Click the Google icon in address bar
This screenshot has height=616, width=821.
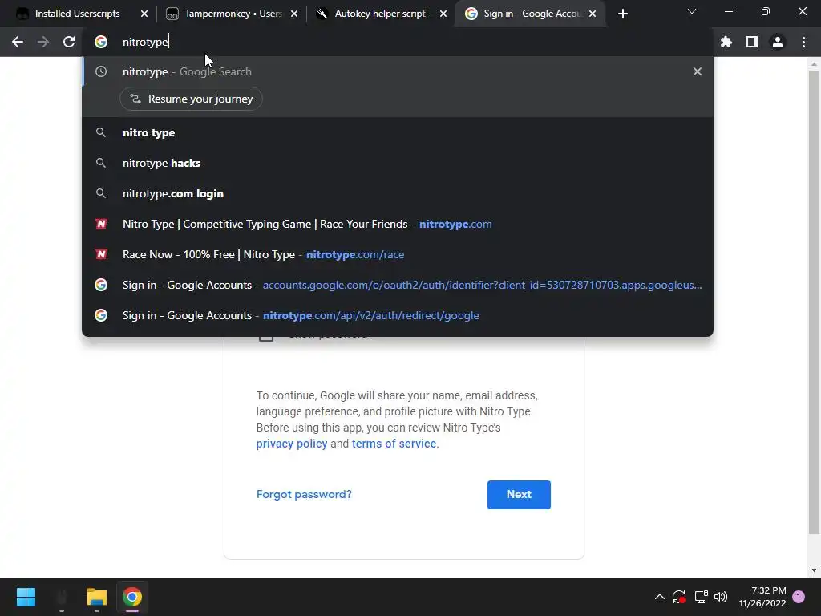101,42
